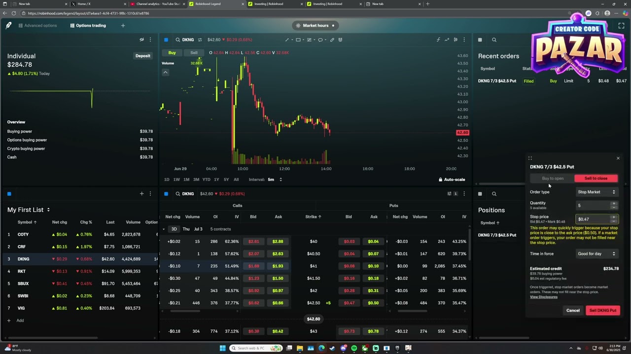
Task: Open account panel three-dot menu
Action: click(x=150, y=40)
